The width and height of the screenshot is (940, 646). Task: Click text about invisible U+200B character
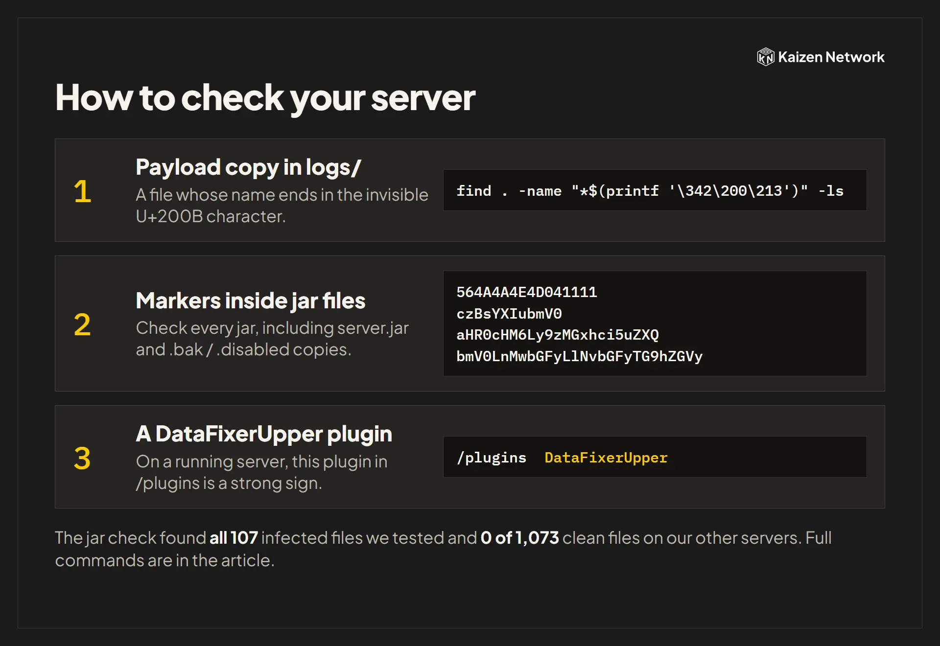pos(282,206)
